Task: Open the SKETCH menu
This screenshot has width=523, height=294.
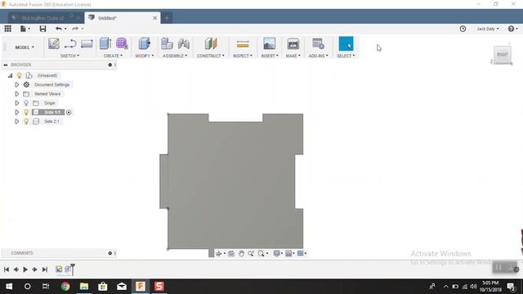Action: point(69,56)
